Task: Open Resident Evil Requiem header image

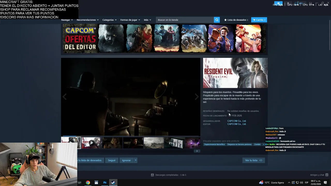Action: coord(235,73)
